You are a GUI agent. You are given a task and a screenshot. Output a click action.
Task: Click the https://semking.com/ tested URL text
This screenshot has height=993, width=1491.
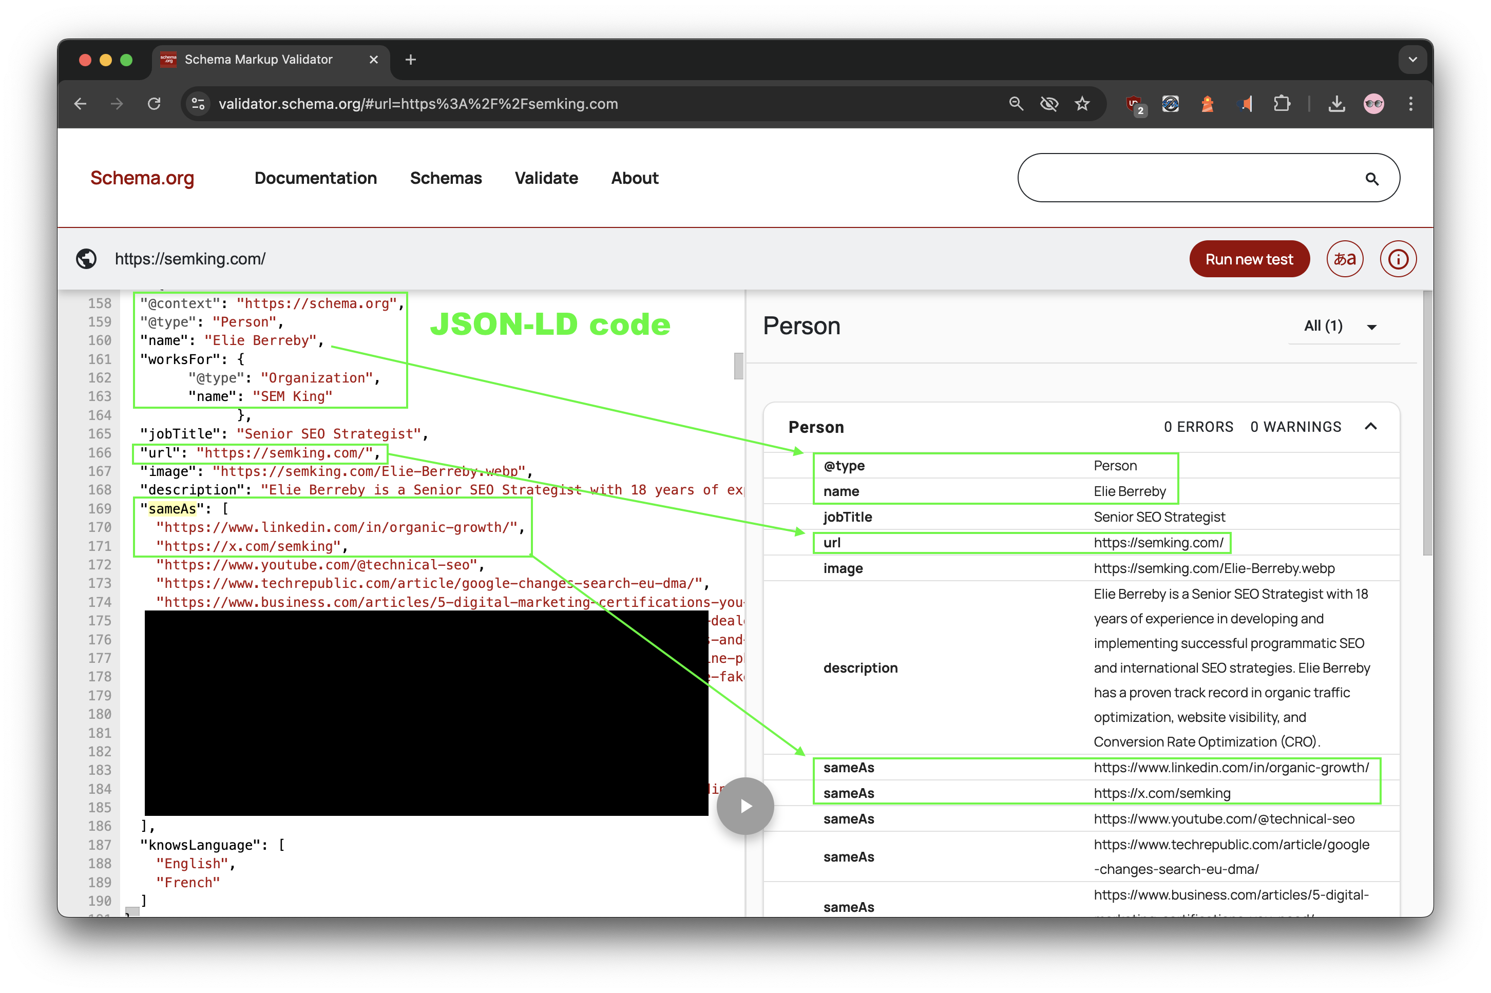[190, 259]
